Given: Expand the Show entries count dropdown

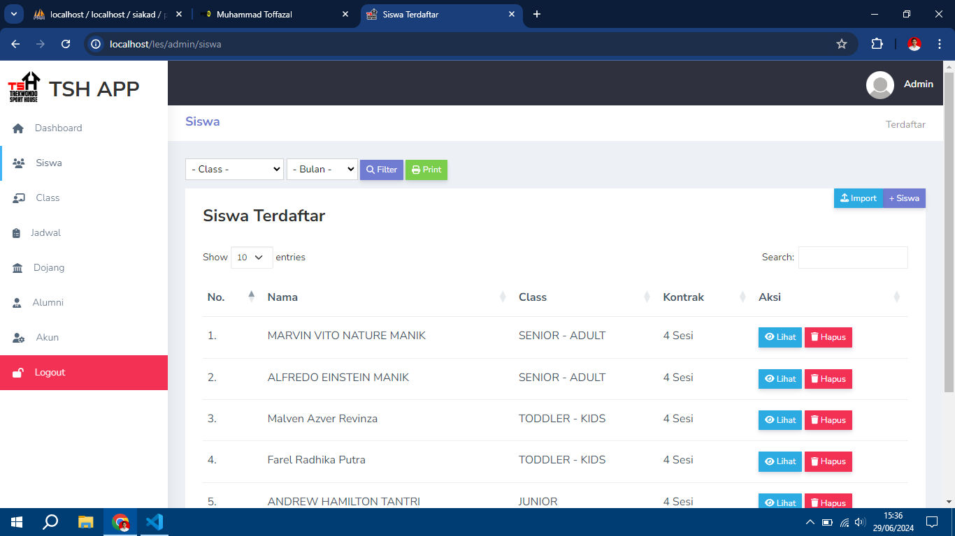Looking at the screenshot, I should click(252, 258).
